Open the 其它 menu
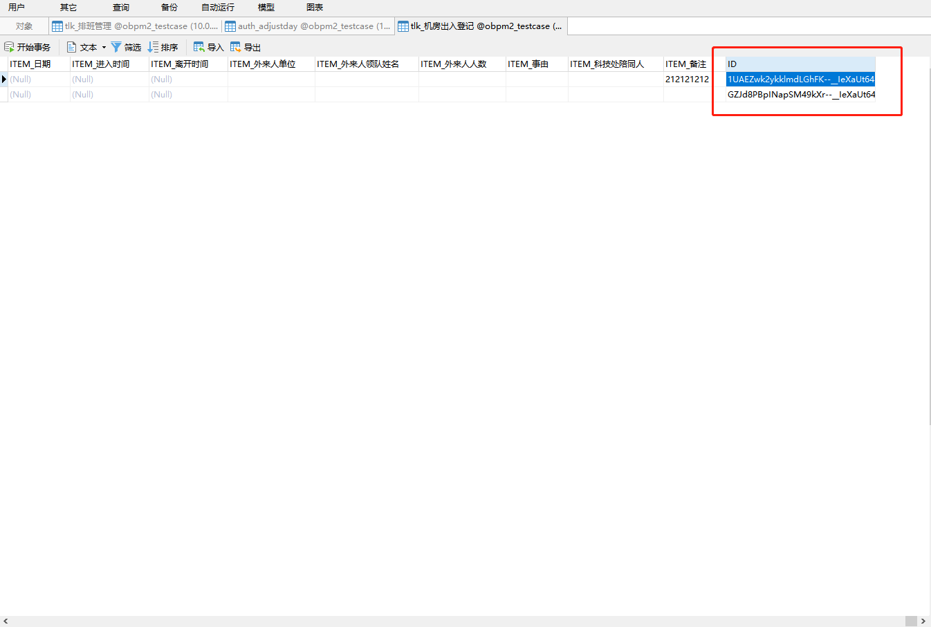Screen dimensions: 931x627 point(68,7)
